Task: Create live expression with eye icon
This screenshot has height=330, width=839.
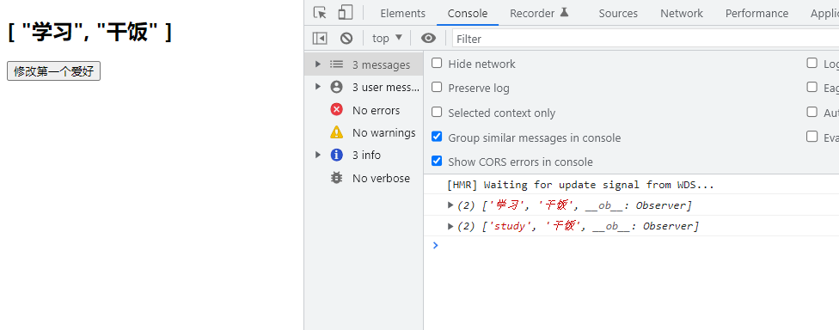Action: click(428, 38)
